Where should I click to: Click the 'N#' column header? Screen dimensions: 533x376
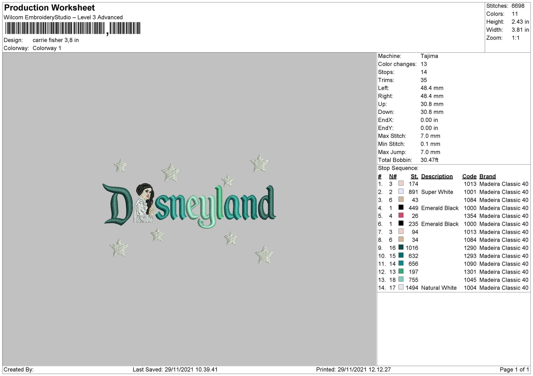tap(393, 176)
